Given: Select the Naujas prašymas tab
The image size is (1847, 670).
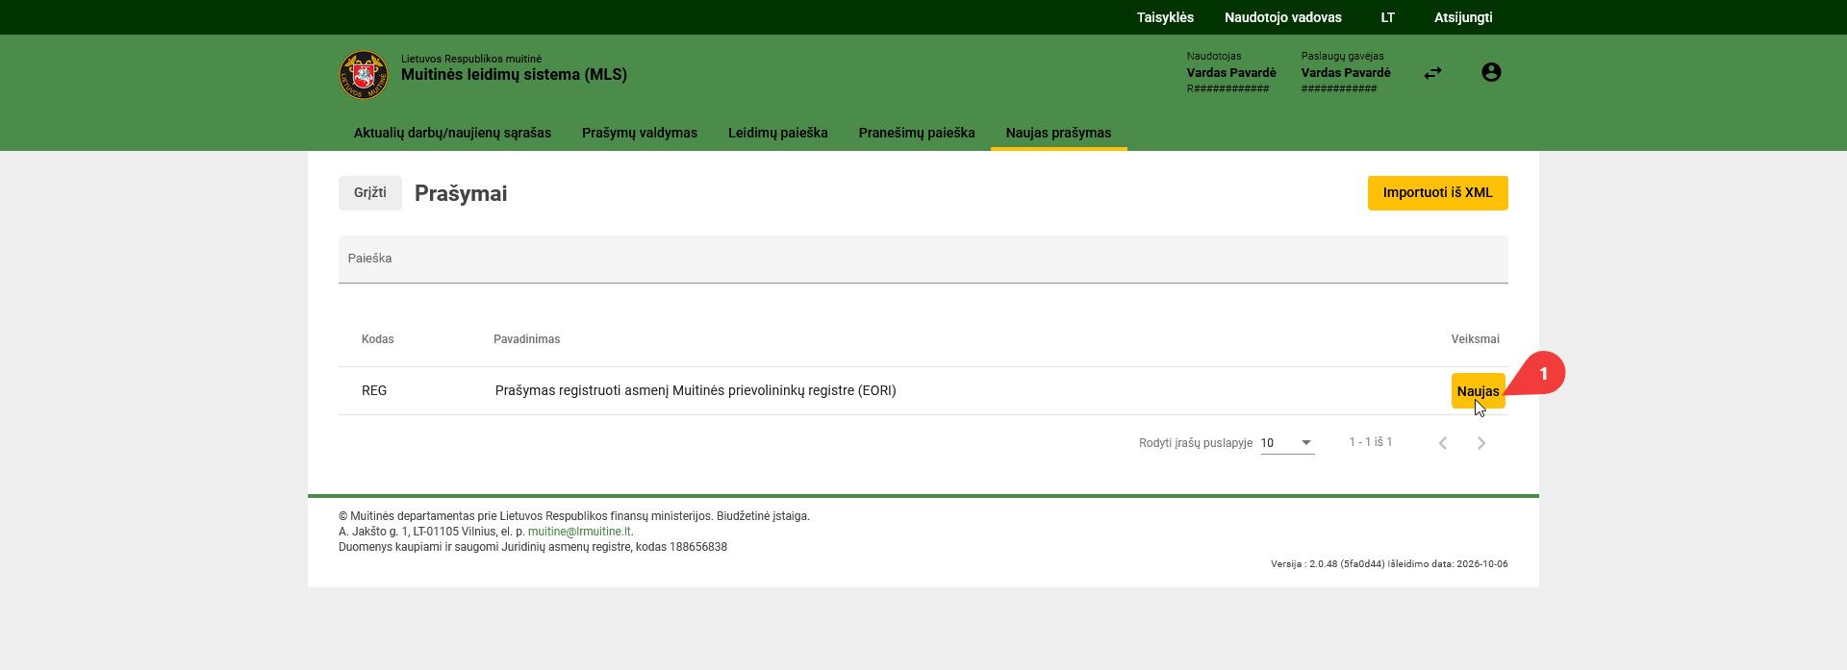Looking at the screenshot, I should pyautogui.click(x=1058, y=133).
